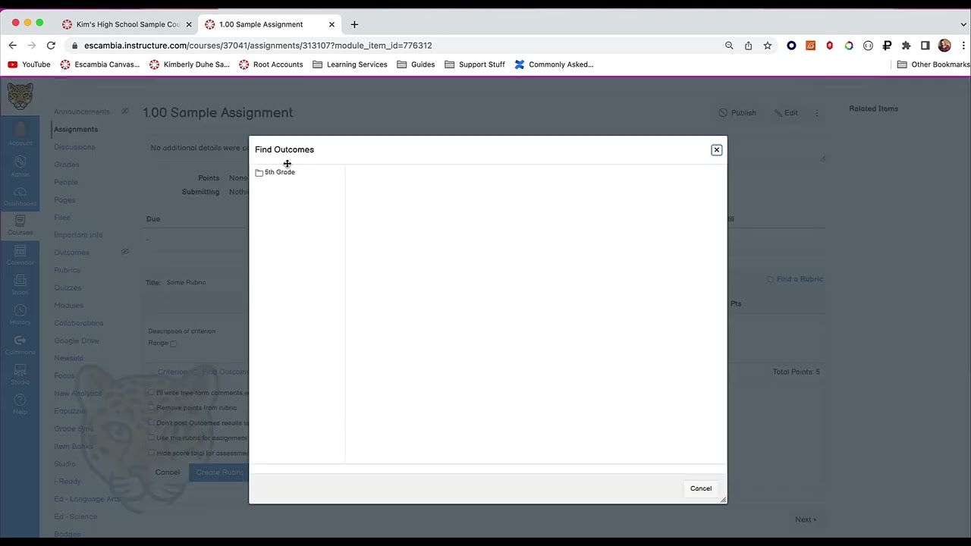This screenshot has width=971, height=546.
Task: Open the Support Stuff bookmark folder
Action: [475, 64]
